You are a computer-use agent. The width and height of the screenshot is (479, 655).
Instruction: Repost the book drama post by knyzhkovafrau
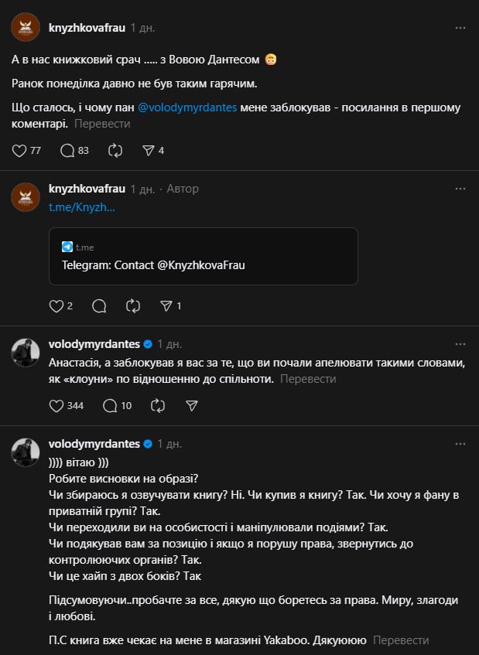(115, 151)
